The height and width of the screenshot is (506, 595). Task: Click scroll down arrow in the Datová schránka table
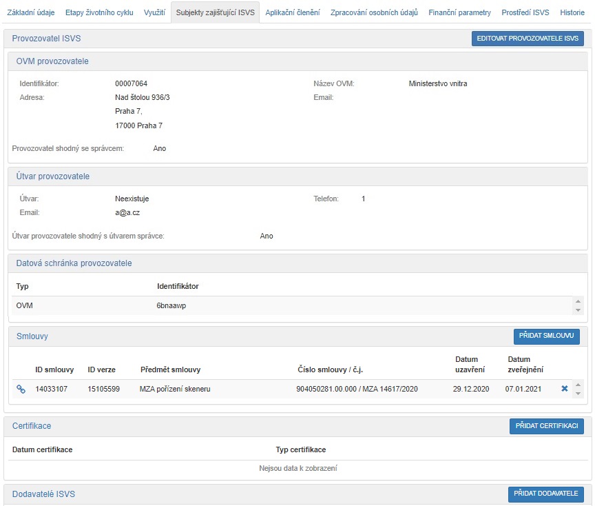pyautogui.click(x=578, y=309)
